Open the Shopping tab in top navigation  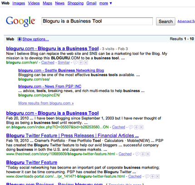[75, 3]
